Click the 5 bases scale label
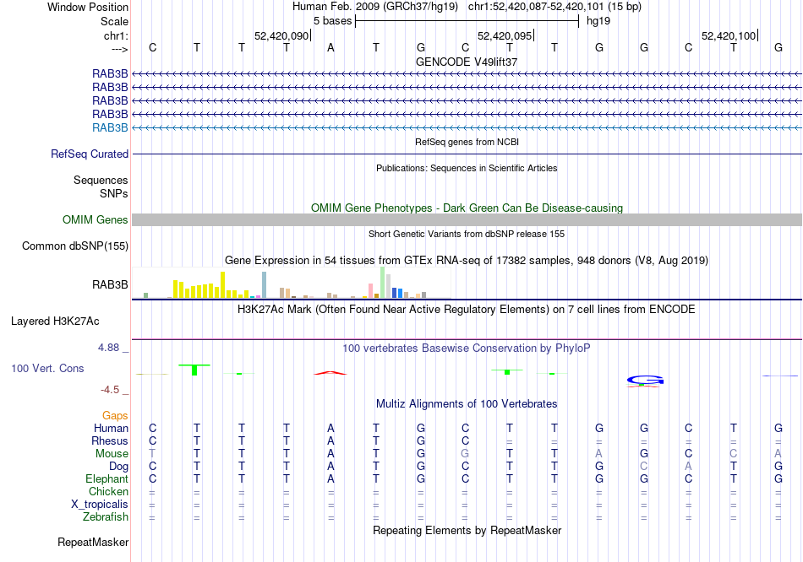Screen dimensions: 803x562 pos(333,21)
